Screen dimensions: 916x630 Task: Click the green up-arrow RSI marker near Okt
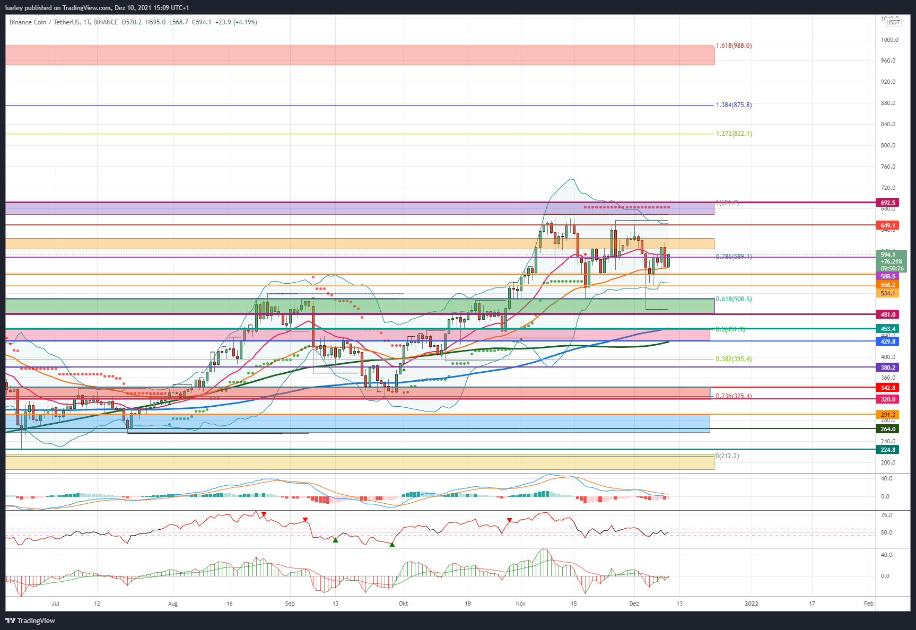point(392,544)
